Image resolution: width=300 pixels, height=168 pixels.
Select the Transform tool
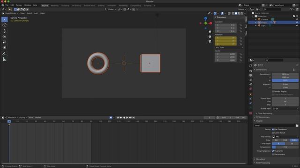click(4, 48)
